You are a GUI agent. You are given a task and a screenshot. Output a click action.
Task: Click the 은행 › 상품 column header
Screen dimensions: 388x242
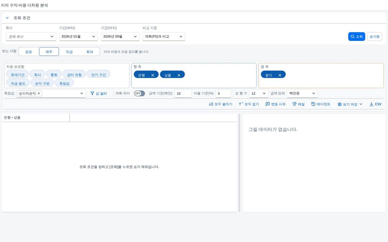coord(36,118)
